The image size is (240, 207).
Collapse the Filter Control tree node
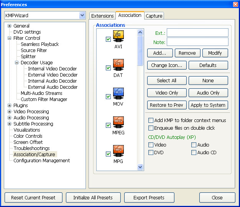tap(9, 38)
